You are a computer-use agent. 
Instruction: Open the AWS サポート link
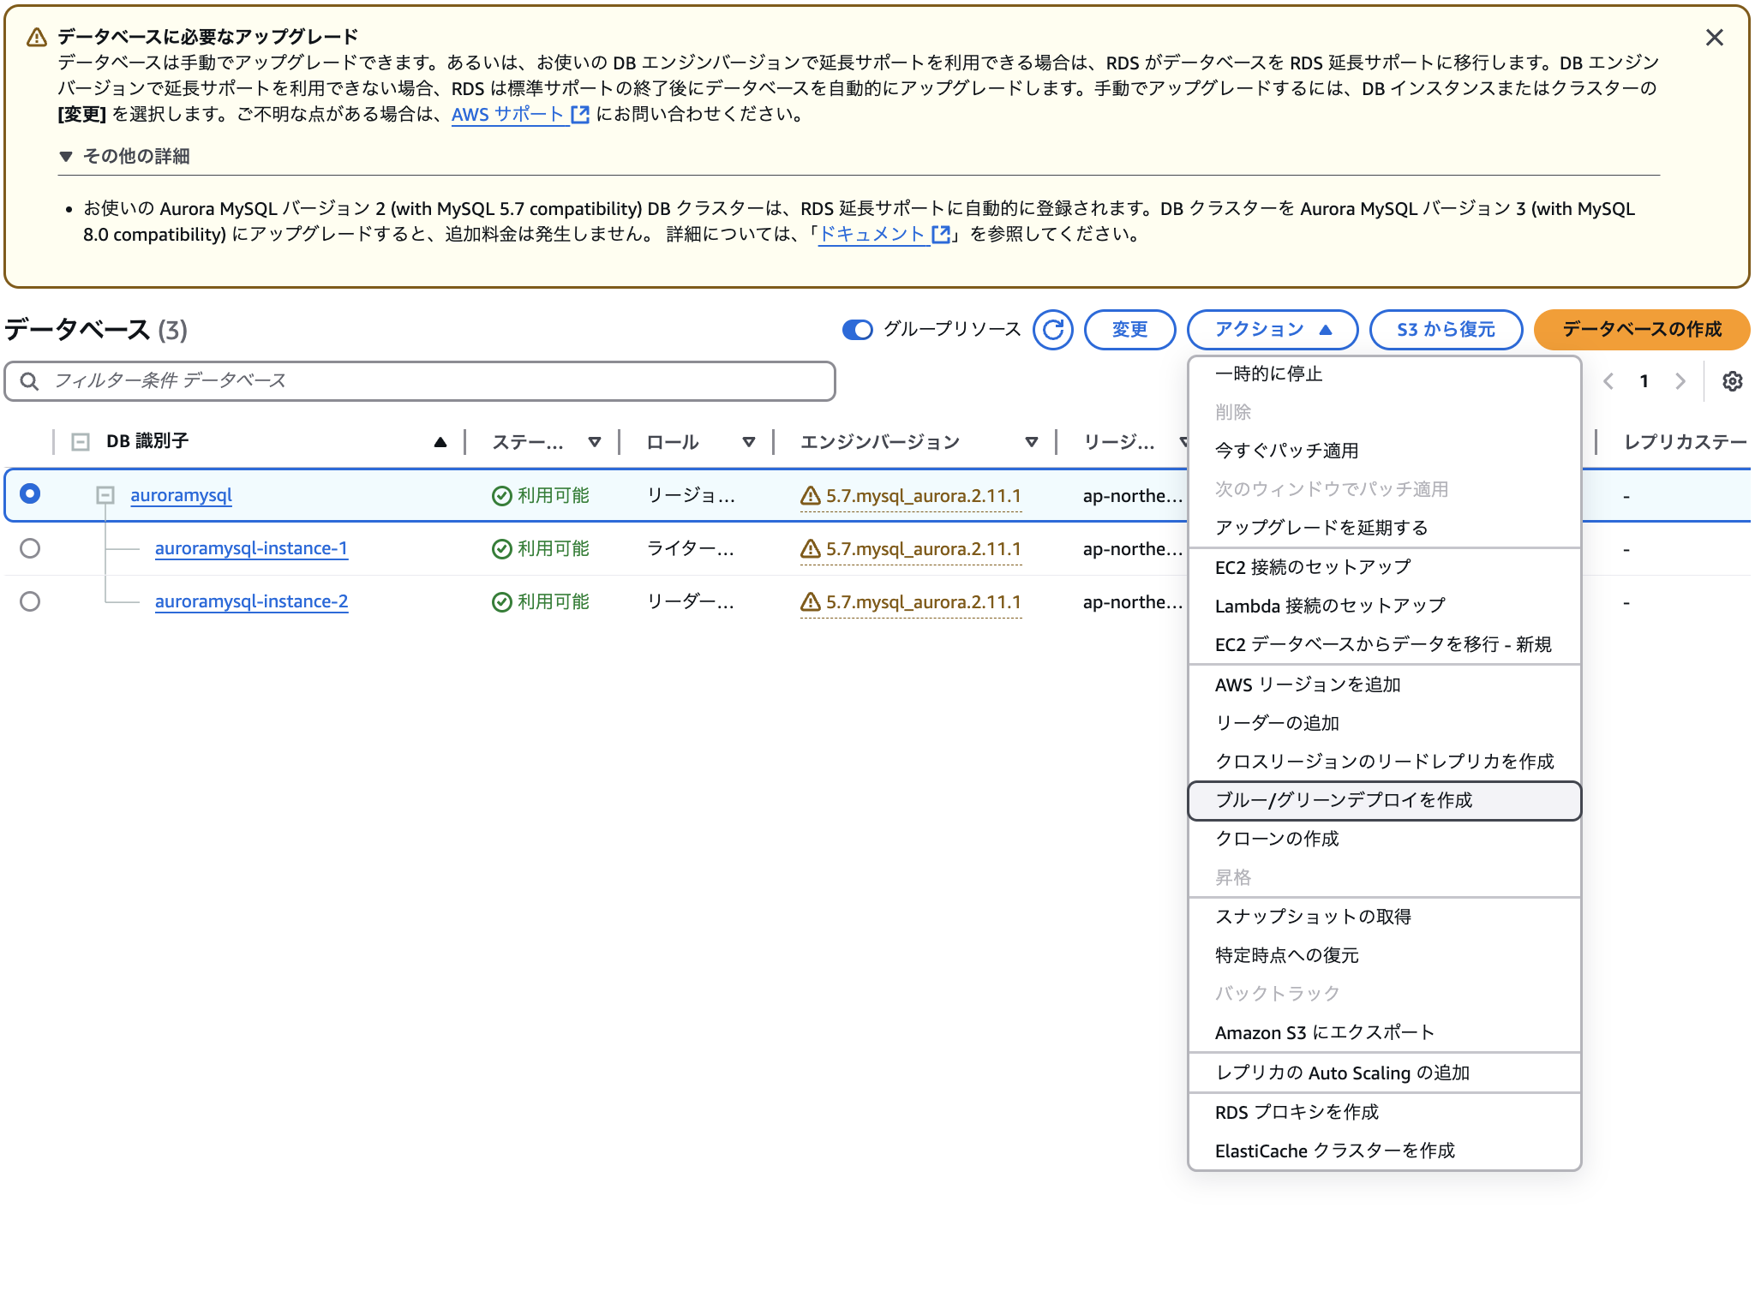pos(507,115)
